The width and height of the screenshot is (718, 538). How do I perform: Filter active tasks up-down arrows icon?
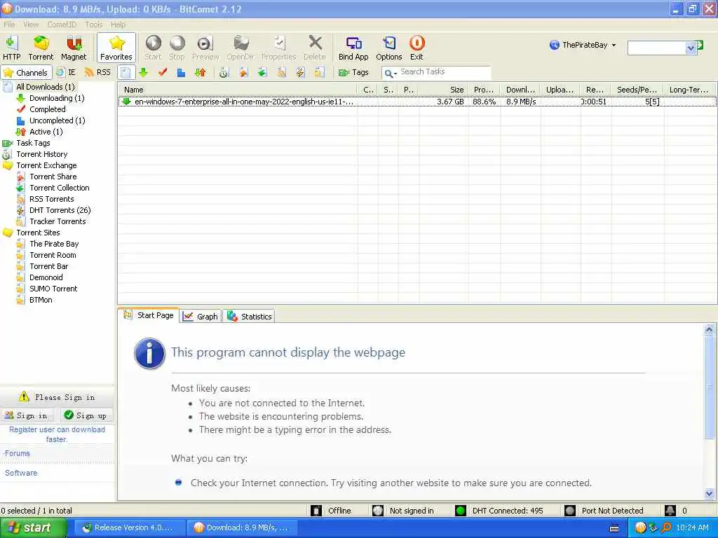pos(200,72)
